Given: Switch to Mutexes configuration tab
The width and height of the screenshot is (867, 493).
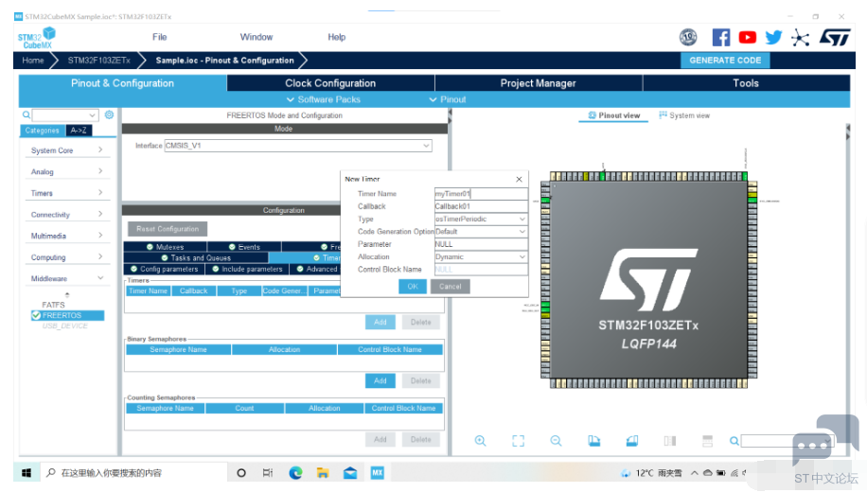Looking at the screenshot, I should (x=165, y=246).
